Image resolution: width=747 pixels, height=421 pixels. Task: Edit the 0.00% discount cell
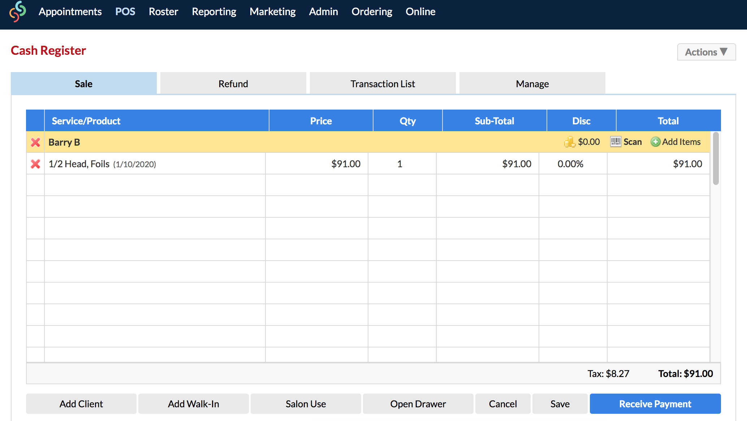point(570,164)
